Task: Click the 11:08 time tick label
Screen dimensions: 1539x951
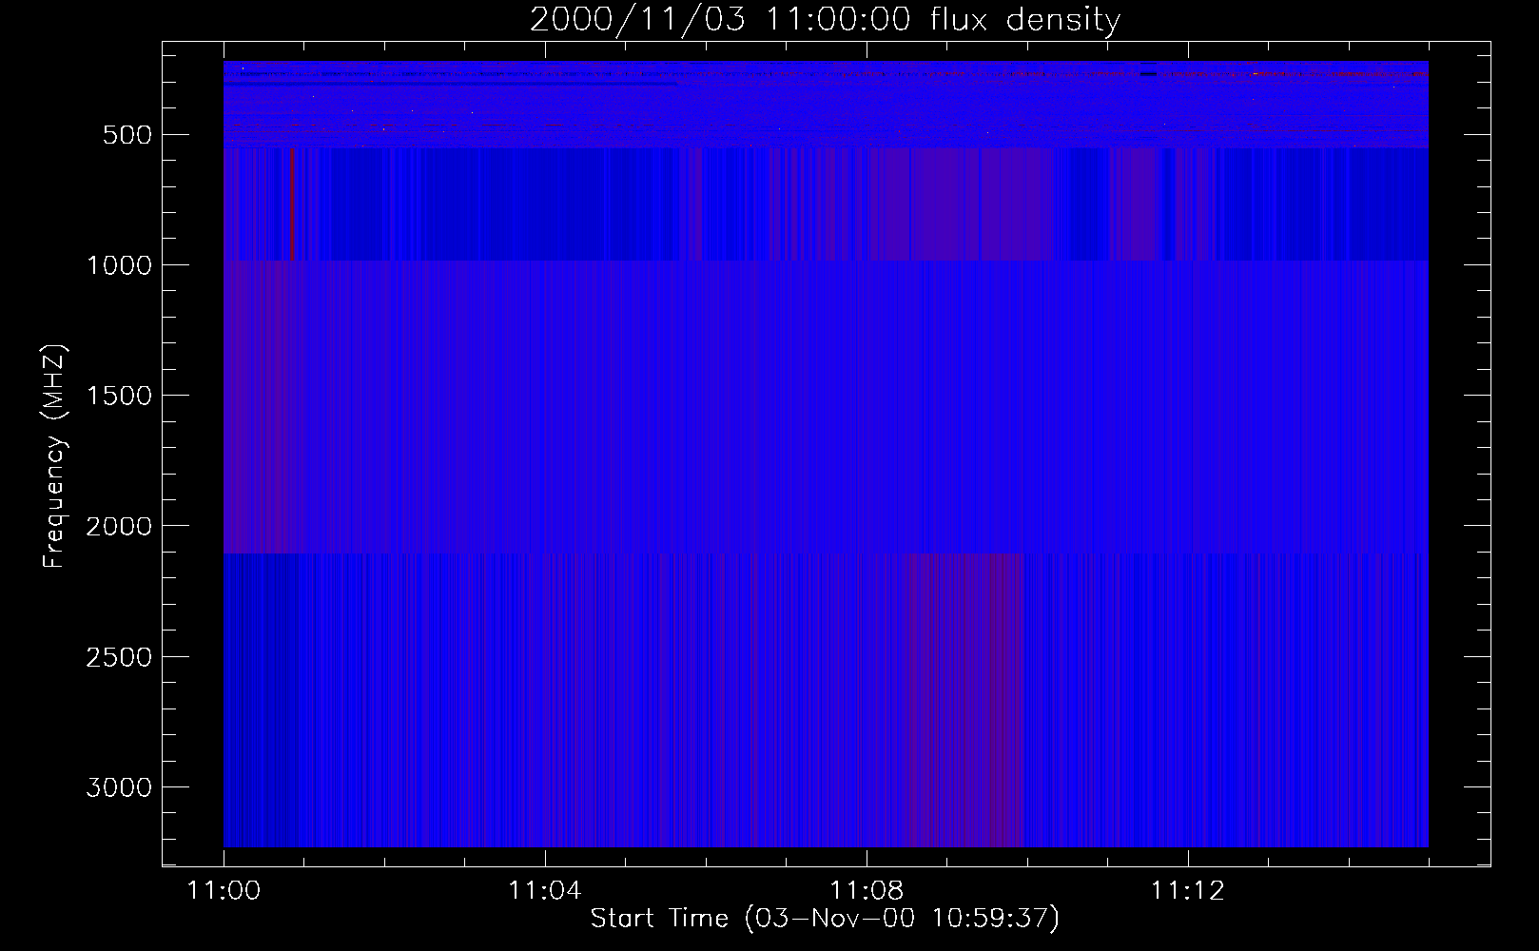Action: 866,891
